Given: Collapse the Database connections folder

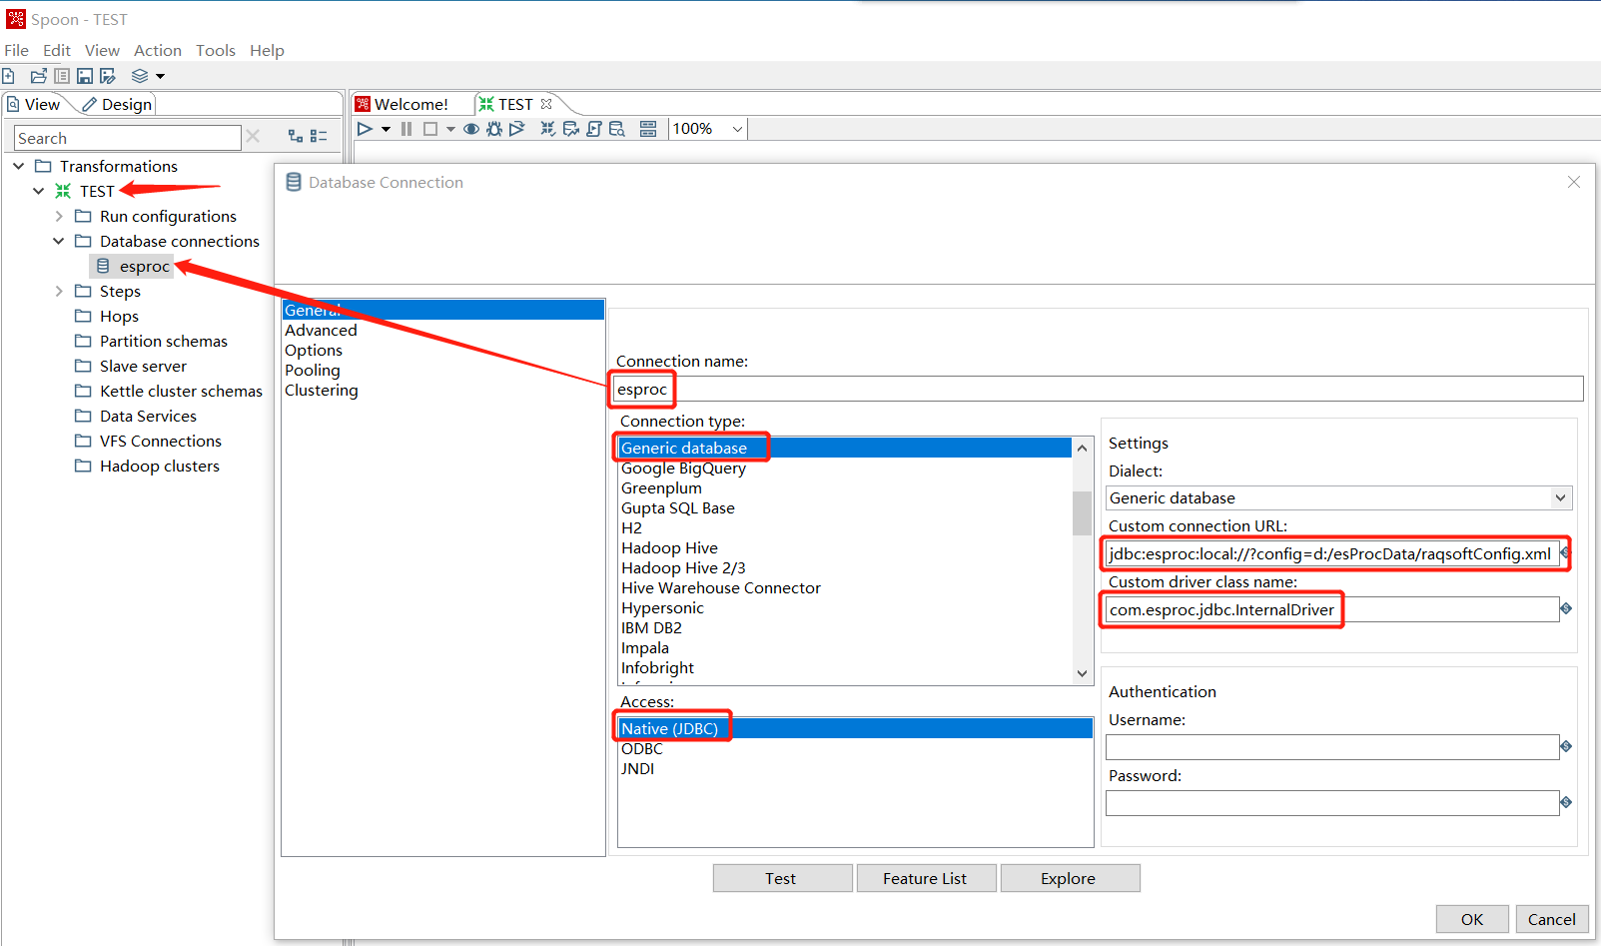Looking at the screenshot, I should point(59,241).
